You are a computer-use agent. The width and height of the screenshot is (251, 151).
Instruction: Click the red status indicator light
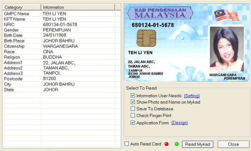point(167,144)
